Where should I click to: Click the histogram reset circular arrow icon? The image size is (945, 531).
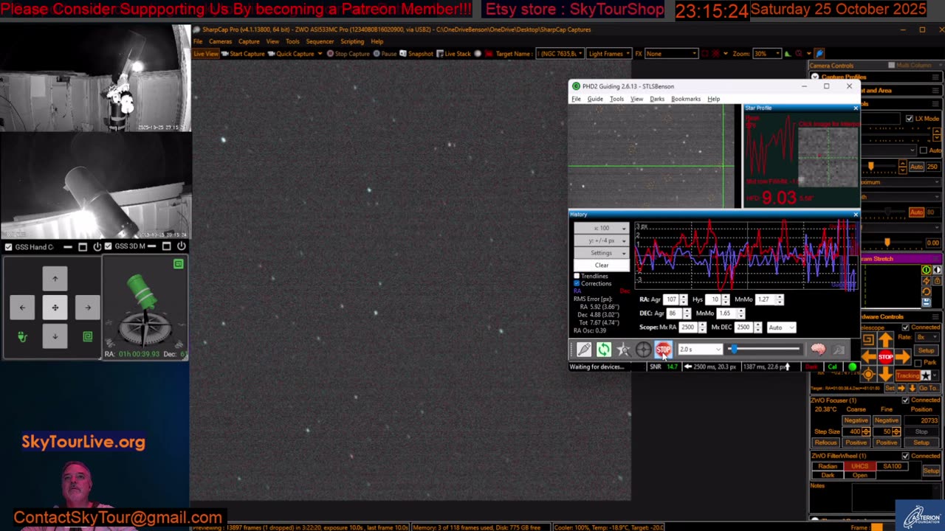pyautogui.click(x=927, y=291)
